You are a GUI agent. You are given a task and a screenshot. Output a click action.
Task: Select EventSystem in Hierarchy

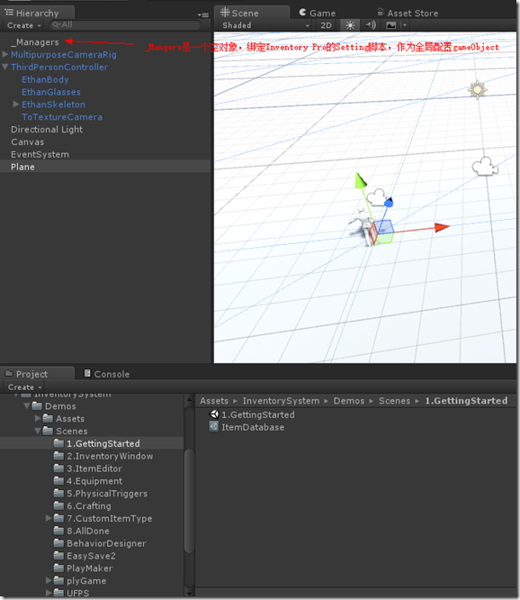coord(40,154)
